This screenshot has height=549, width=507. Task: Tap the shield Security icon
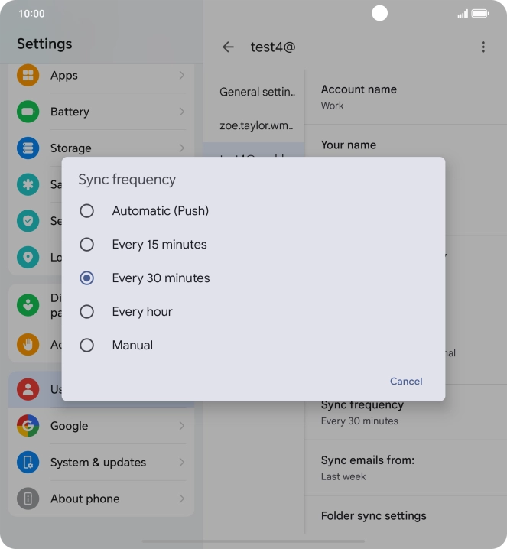(x=28, y=221)
